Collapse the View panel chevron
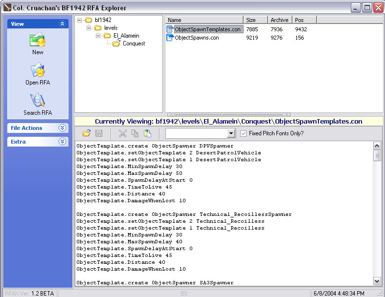385x297 pixels. coord(62,23)
